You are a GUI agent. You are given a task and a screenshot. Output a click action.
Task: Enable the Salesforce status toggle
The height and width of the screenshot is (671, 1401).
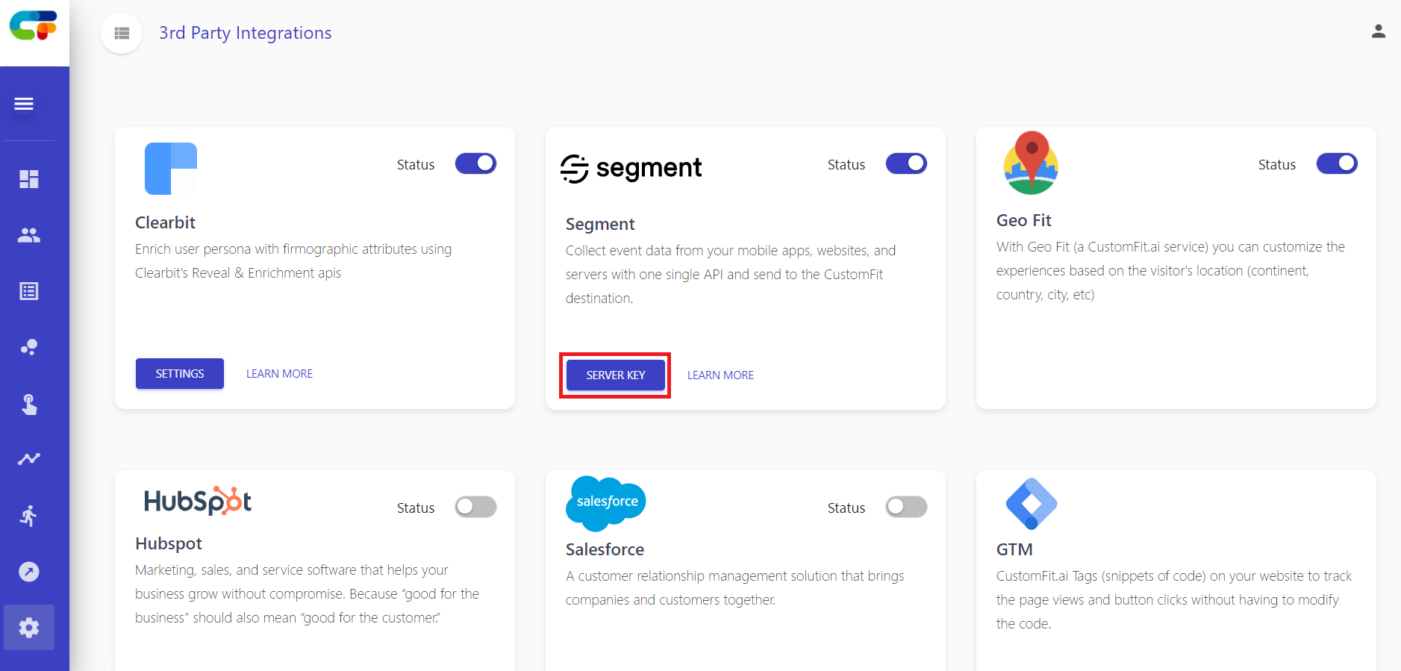click(x=907, y=507)
